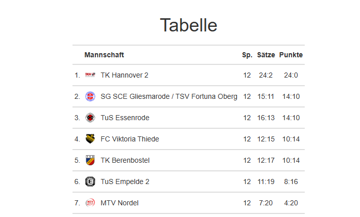The height and width of the screenshot is (217, 360).
Task: Click the Tabelle page heading
Action: [189, 25]
